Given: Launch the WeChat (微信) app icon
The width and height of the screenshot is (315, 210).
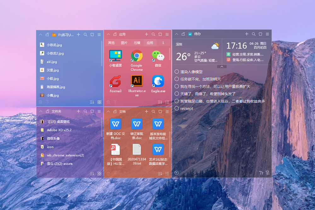Looking at the screenshot, I should [x=158, y=56].
